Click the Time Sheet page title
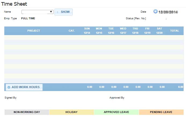Screen dimensions: 186x117 14,4
